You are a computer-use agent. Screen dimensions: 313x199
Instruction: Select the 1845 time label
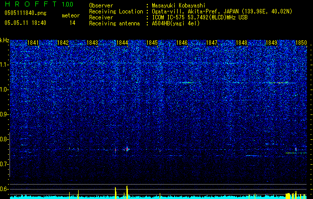click(x=152, y=43)
